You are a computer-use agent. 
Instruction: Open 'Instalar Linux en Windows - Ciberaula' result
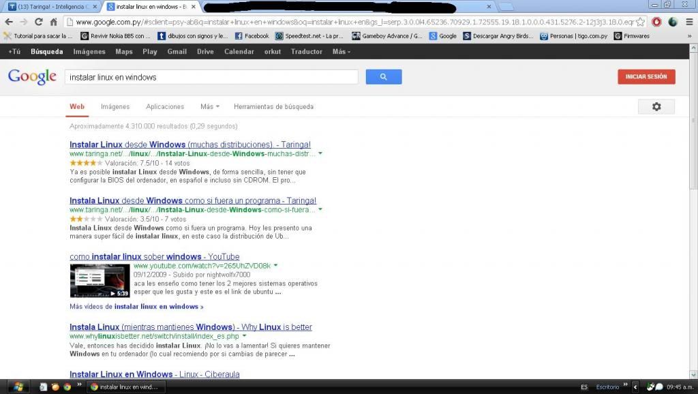click(155, 374)
